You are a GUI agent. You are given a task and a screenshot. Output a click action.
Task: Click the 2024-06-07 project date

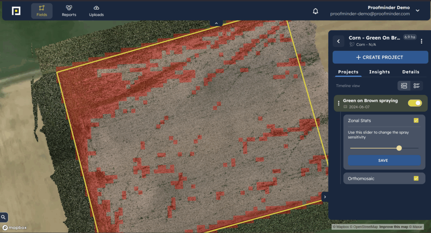359,107
